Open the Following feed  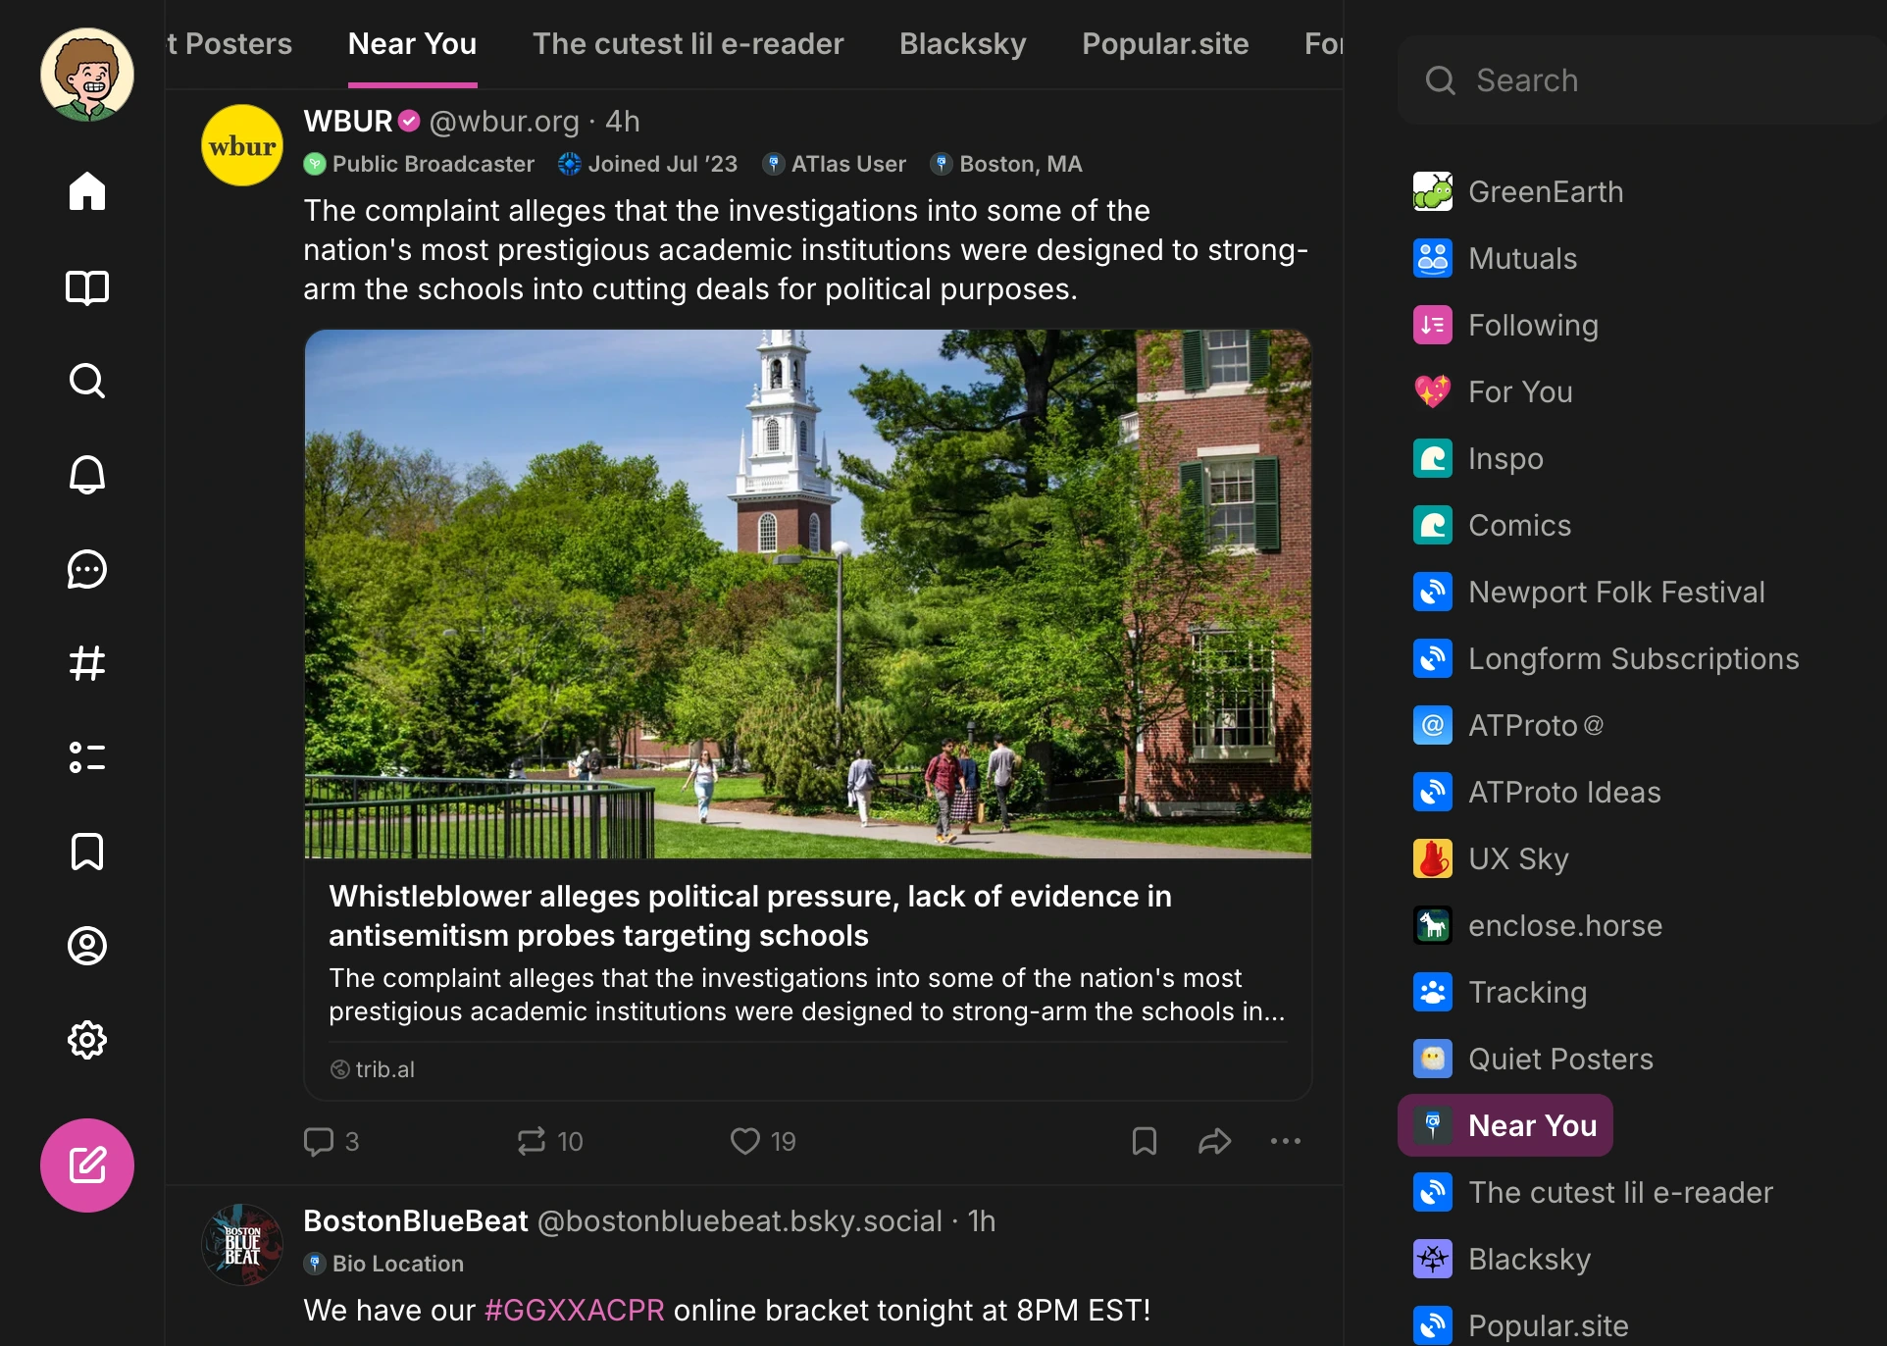[x=1505, y=325]
